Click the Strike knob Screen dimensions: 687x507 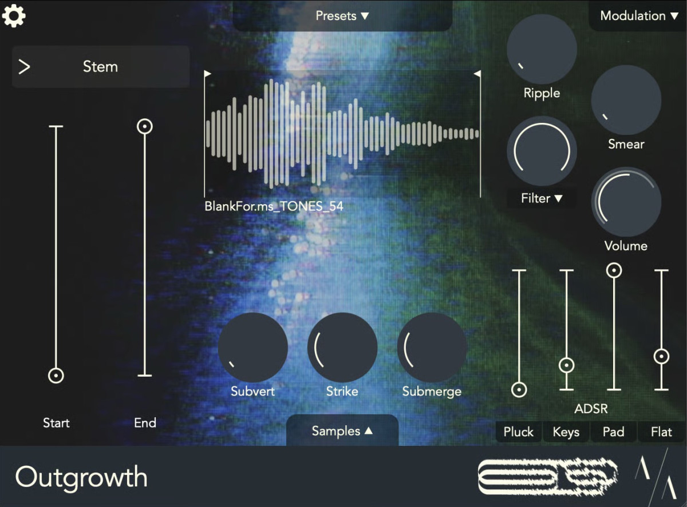point(342,348)
